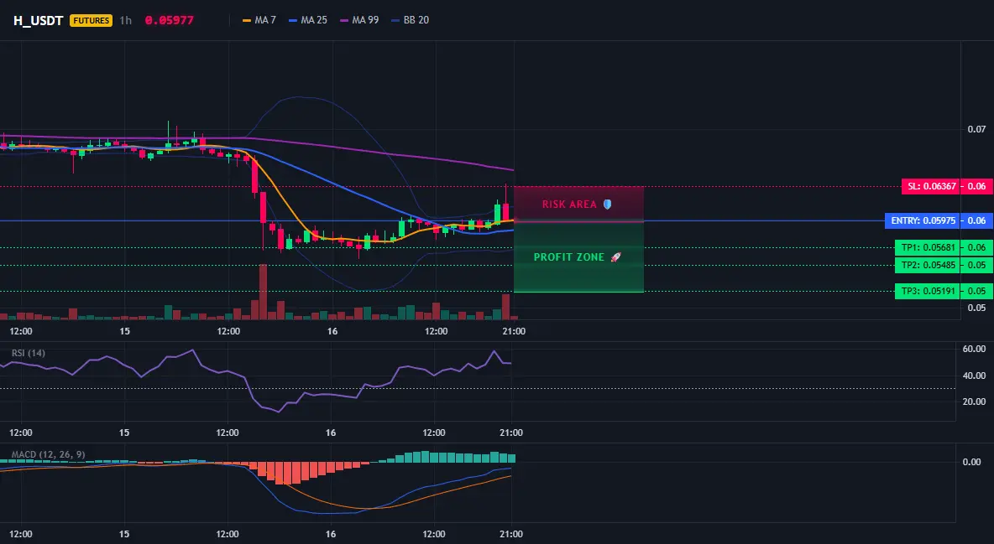This screenshot has width=994, height=544.
Task: Click the tallest red volume bar
Action: (x=263, y=292)
